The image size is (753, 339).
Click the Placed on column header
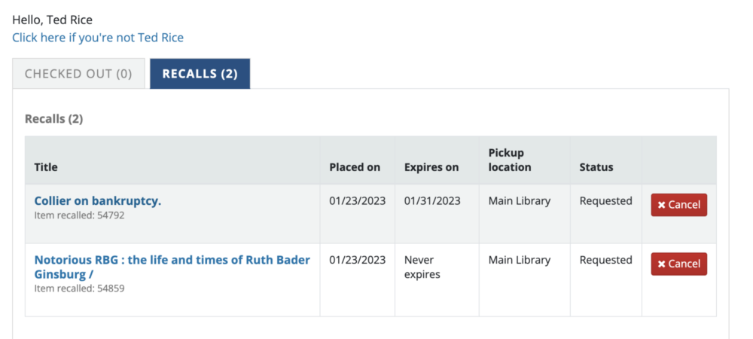pos(355,167)
